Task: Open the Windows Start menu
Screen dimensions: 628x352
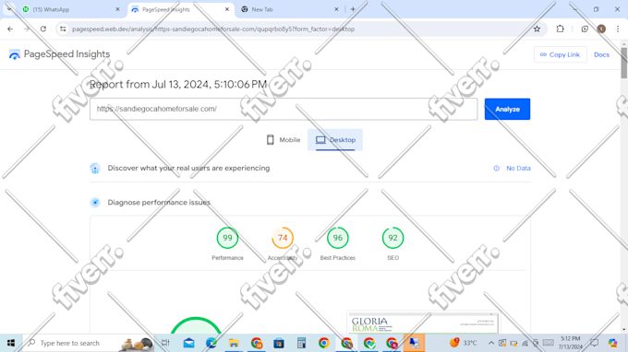Action: [11, 343]
